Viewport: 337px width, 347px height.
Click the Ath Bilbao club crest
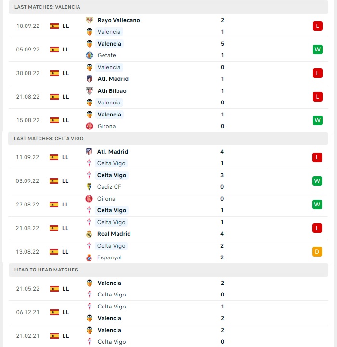click(90, 91)
